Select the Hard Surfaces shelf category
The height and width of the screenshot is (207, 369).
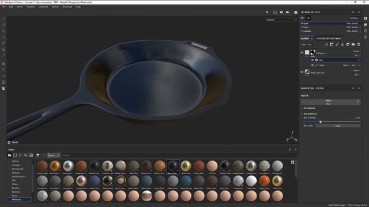click(x=18, y=177)
